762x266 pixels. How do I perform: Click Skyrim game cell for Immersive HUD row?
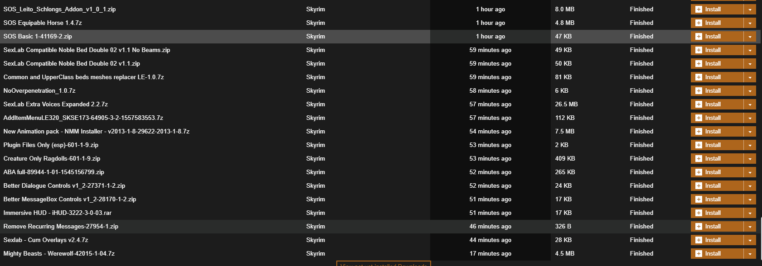point(315,213)
